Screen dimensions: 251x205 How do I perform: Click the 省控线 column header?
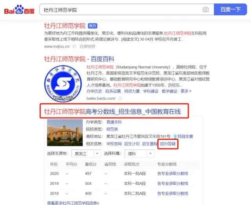(110, 164)
